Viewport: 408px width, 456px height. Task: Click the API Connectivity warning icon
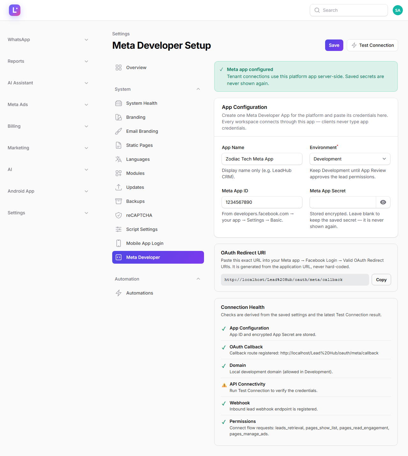click(x=224, y=385)
